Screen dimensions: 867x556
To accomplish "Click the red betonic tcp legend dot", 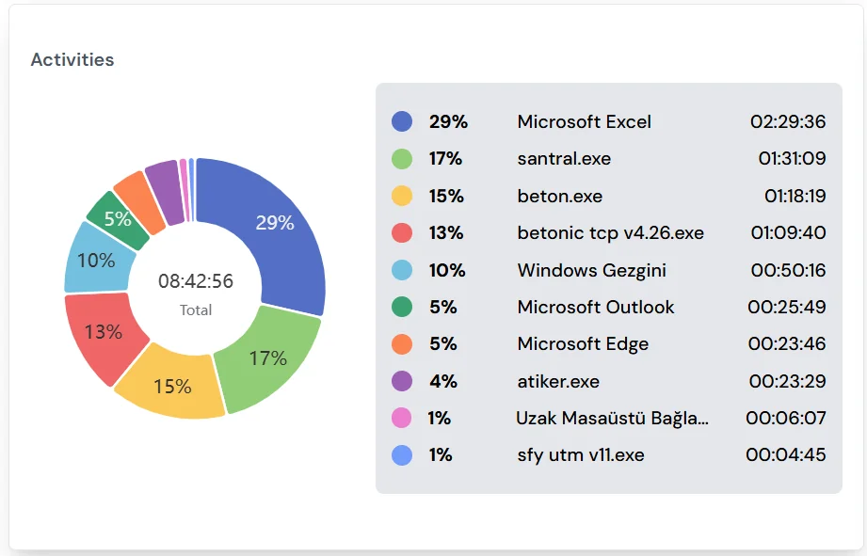I will coord(402,233).
